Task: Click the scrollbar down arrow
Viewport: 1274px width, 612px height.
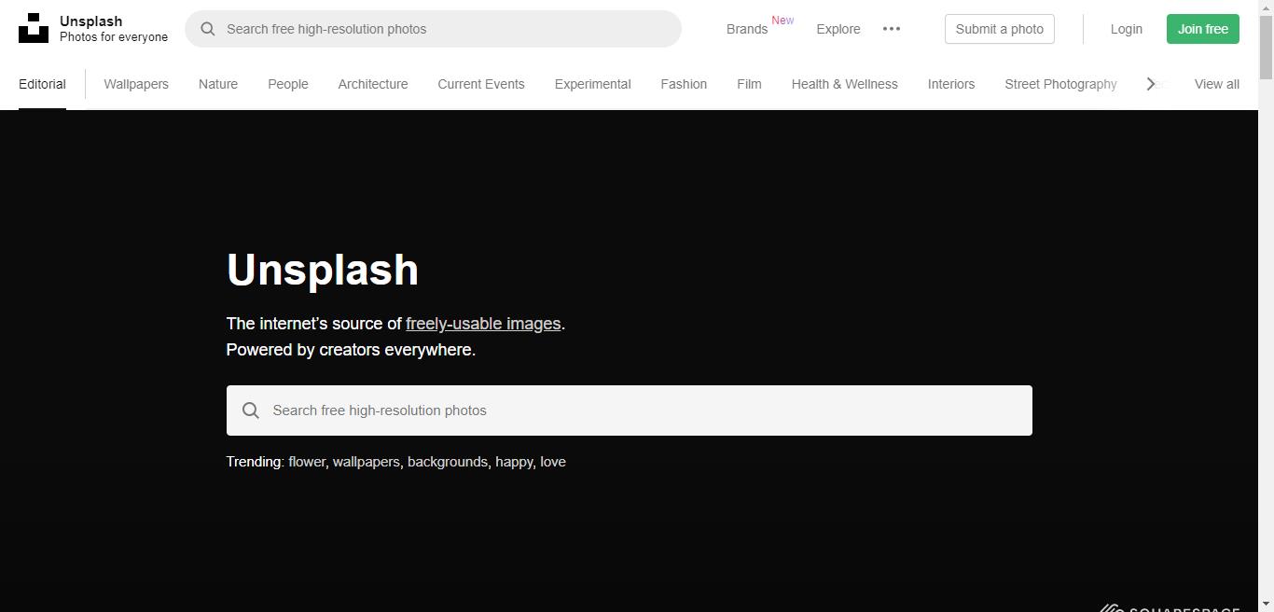Action: [x=1266, y=605]
